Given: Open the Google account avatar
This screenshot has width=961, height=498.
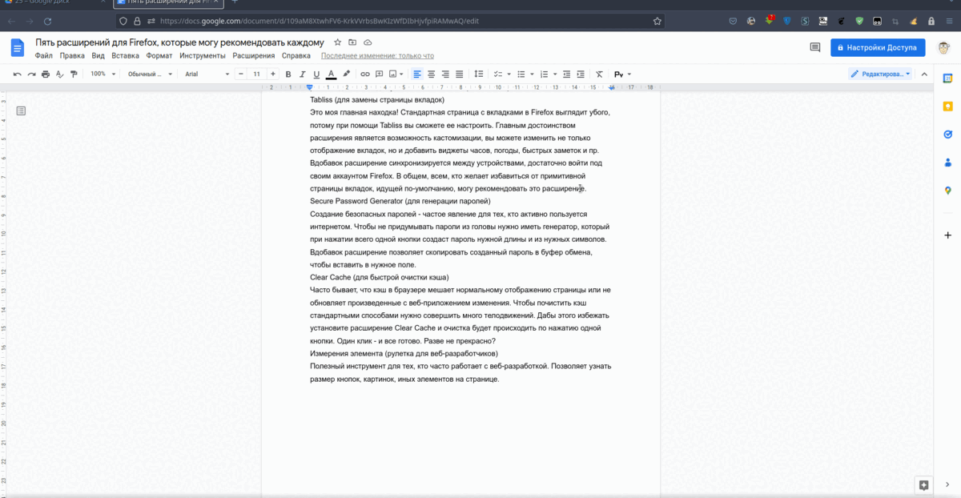Looking at the screenshot, I should [944, 47].
